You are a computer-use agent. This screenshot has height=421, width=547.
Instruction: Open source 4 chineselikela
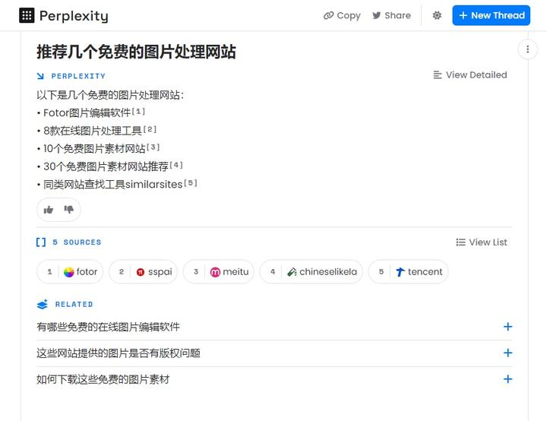(x=311, y=271)
